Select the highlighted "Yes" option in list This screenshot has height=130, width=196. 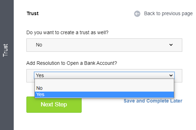104,94
